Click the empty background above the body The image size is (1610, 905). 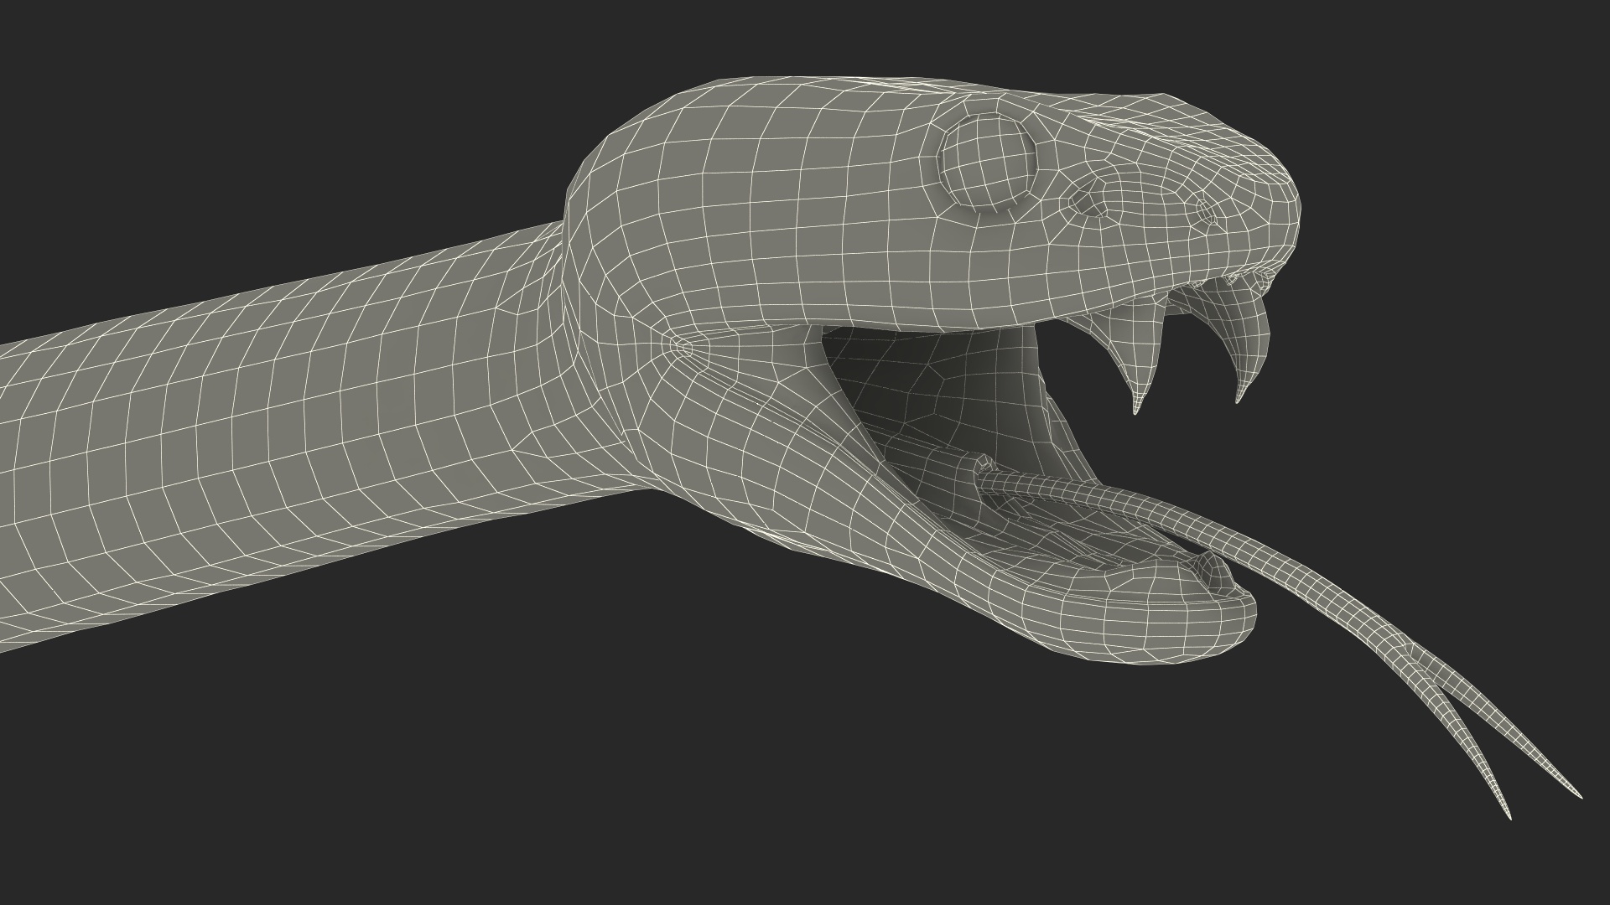point(252,126)
